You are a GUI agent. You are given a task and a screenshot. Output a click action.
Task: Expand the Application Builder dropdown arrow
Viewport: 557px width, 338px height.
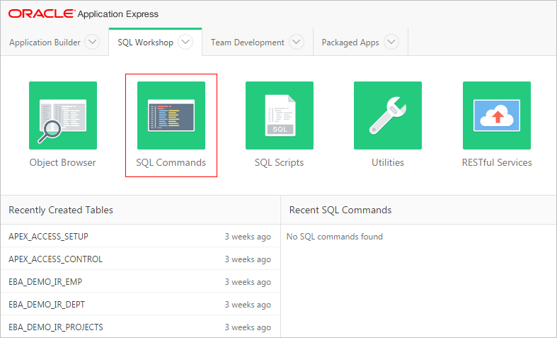click(92, 43)
